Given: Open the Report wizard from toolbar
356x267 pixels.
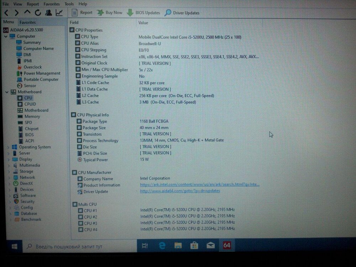Looking at the screenshot, I should coord(82,12).
